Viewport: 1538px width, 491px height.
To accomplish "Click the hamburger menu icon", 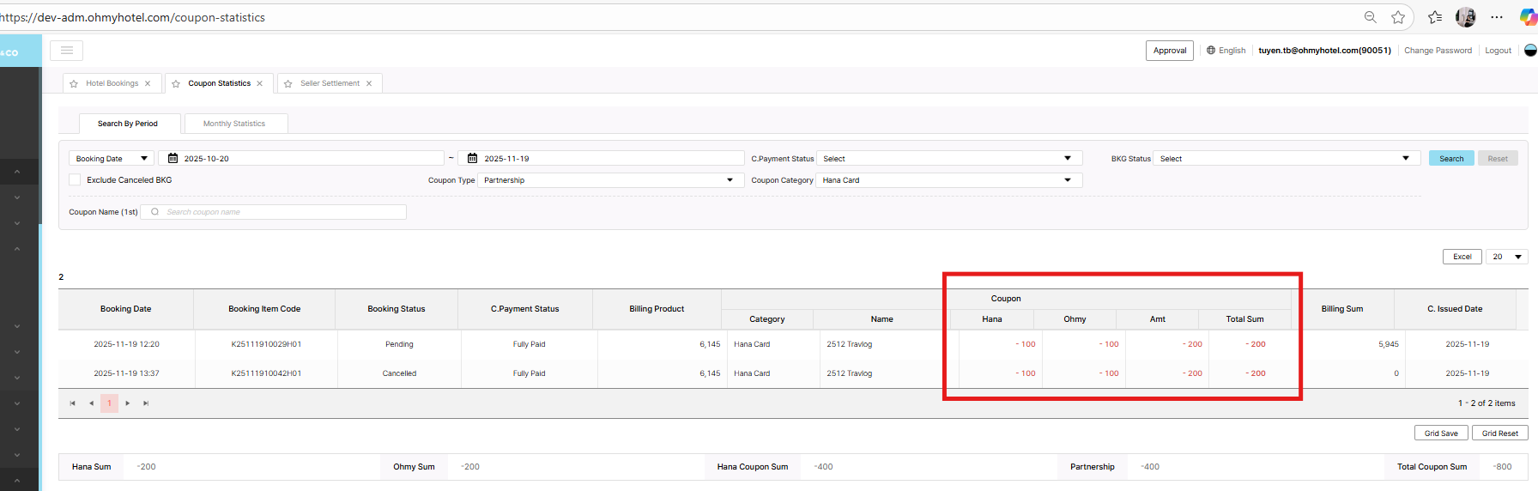I will click(x=66, y=51).
